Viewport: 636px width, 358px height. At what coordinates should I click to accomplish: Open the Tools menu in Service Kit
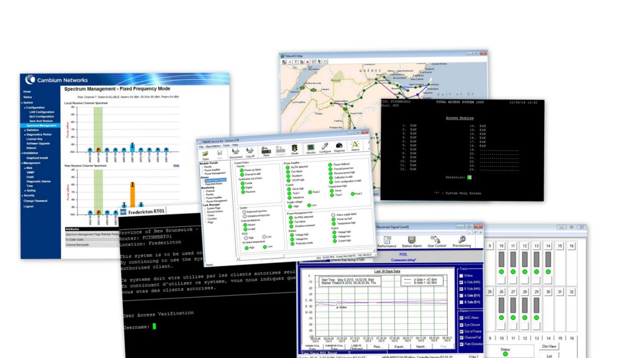[226, 145]
